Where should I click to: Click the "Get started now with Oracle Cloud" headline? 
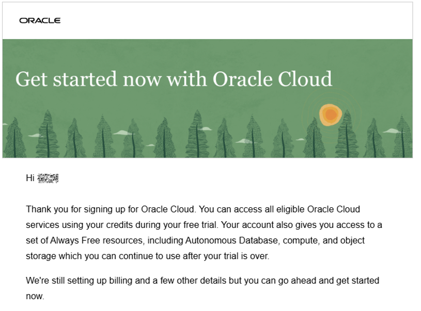[x=174, y=79]
